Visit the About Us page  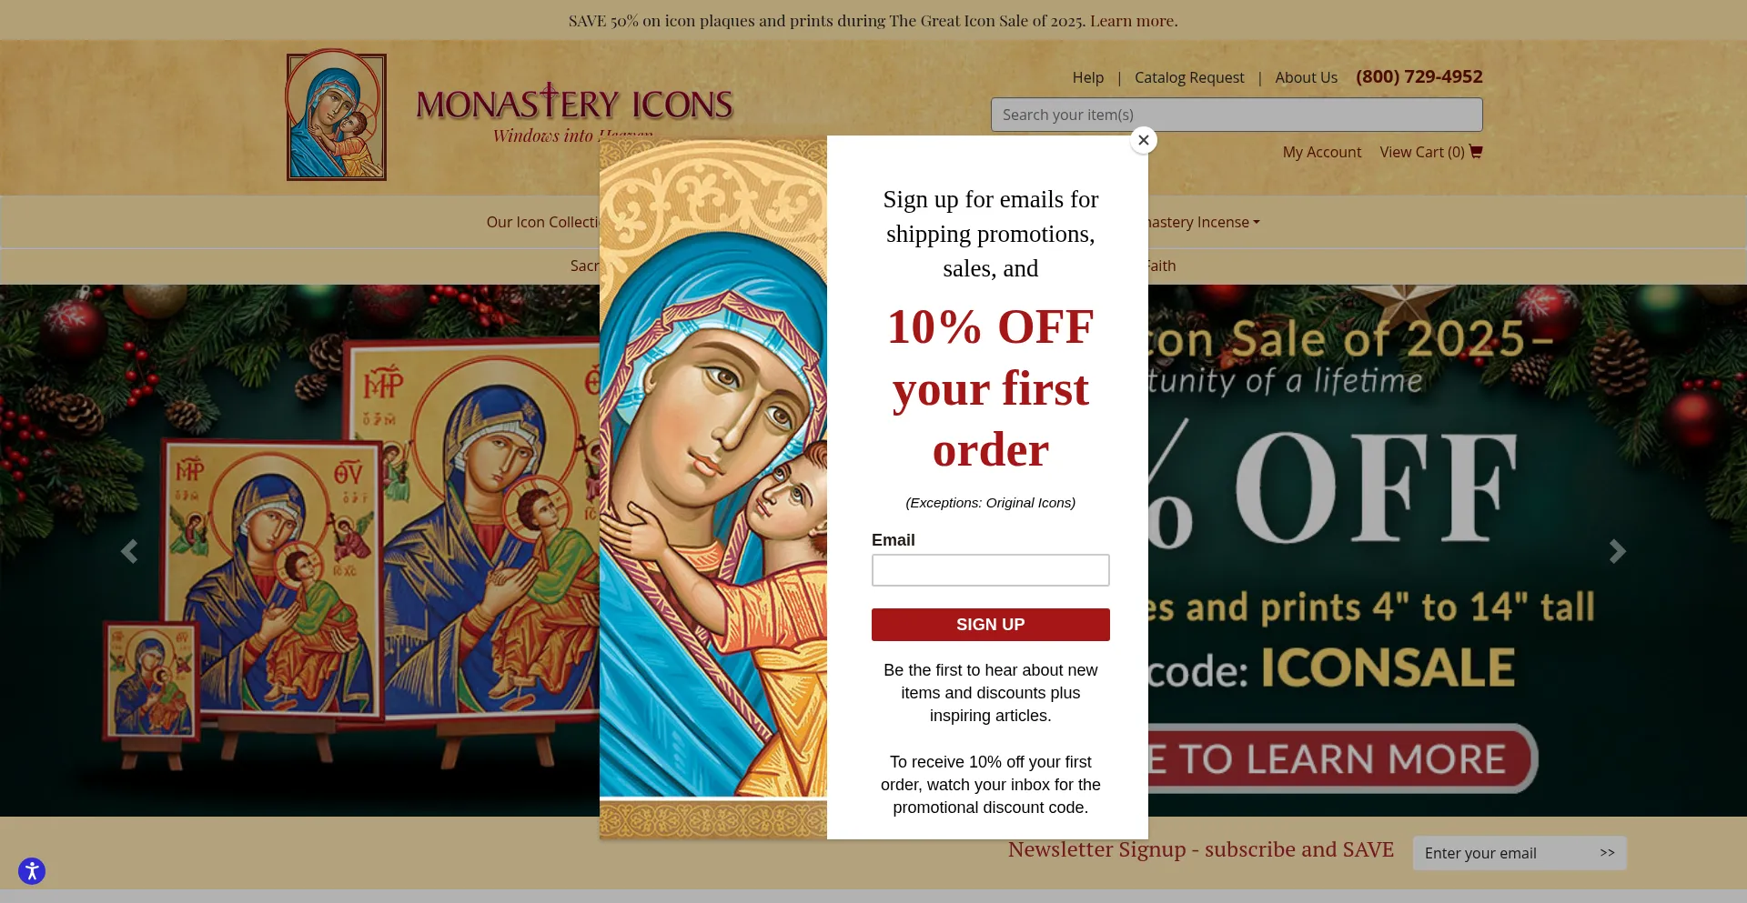[x=1306, y=77]
